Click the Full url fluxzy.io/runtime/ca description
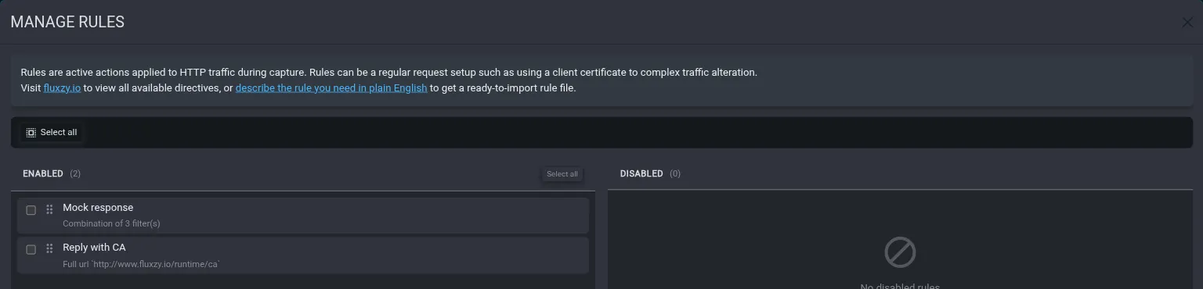The width and height of the screenshot is (1203, 289). 141,265
